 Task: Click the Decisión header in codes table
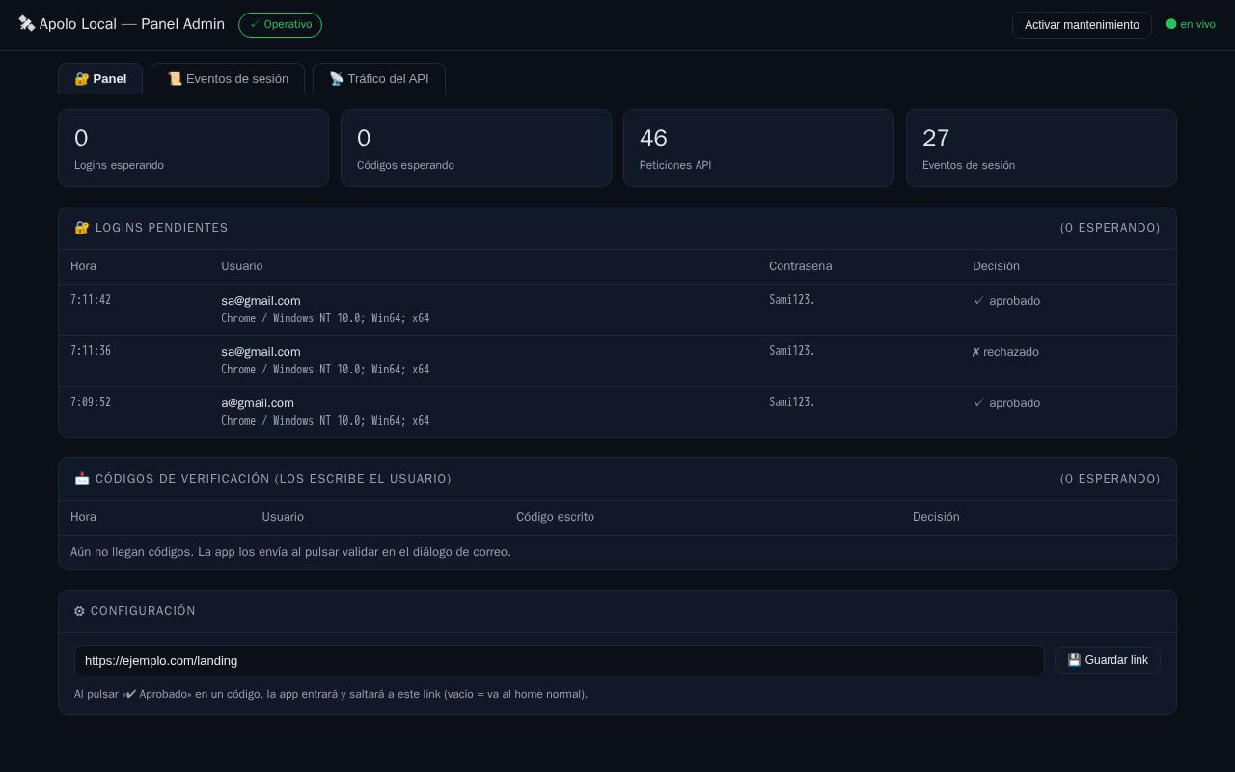pos(936,517)
